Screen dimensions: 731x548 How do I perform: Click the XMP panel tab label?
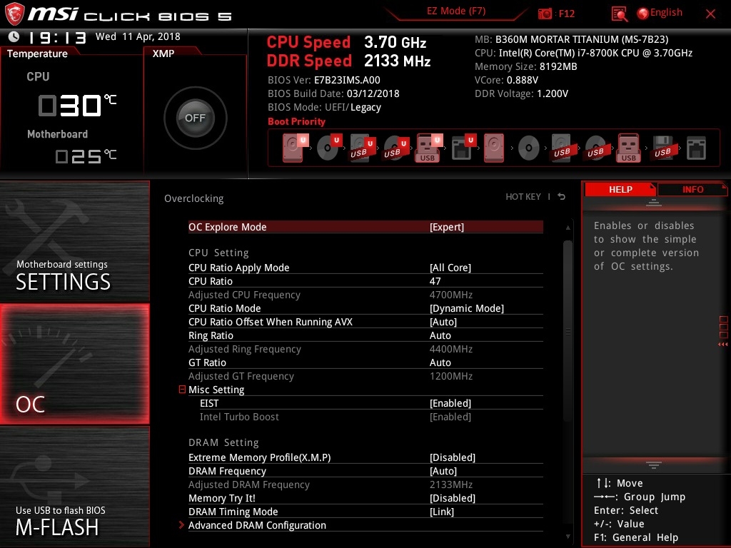click(163, 54)
